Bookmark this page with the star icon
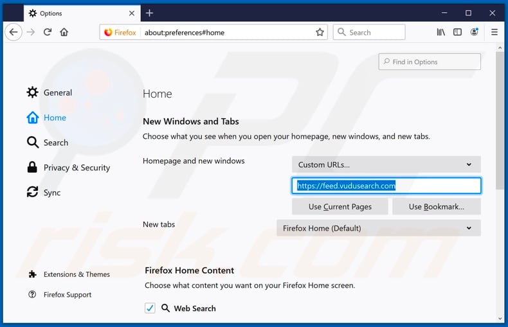Viewport: 508px width, 327px height. (320, 32)
